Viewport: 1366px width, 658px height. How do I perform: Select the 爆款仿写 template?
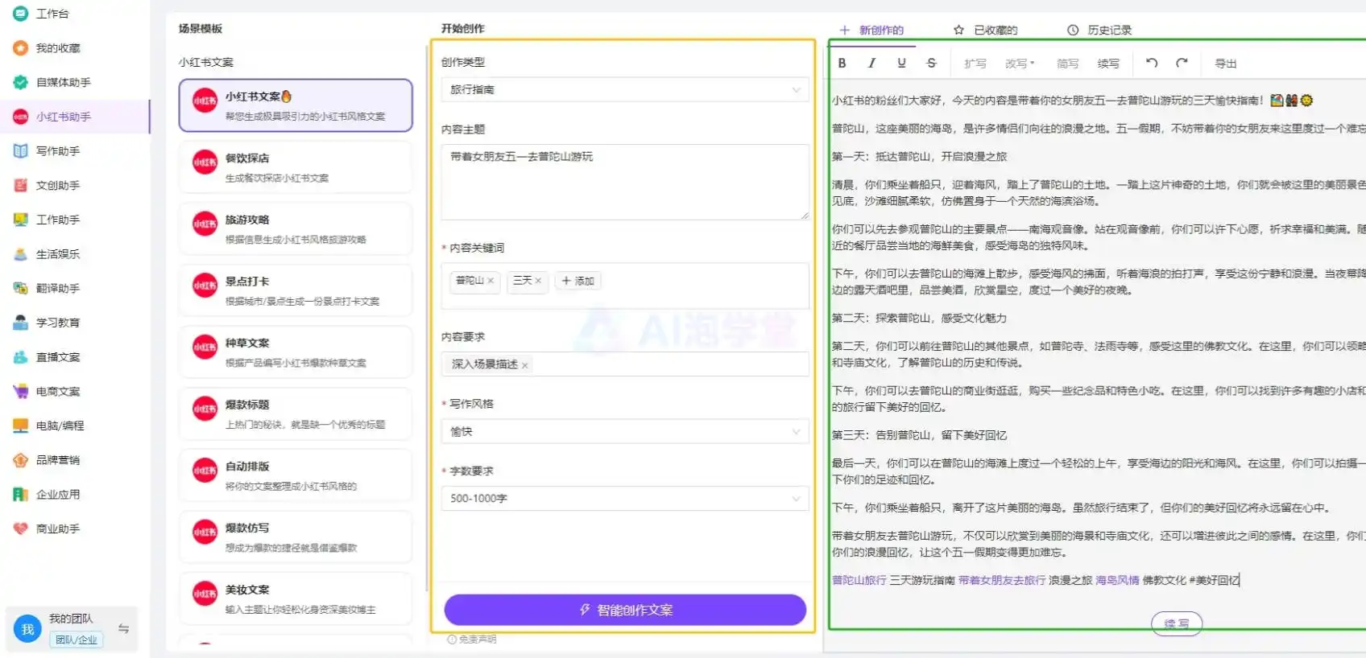tap(296, 537)
